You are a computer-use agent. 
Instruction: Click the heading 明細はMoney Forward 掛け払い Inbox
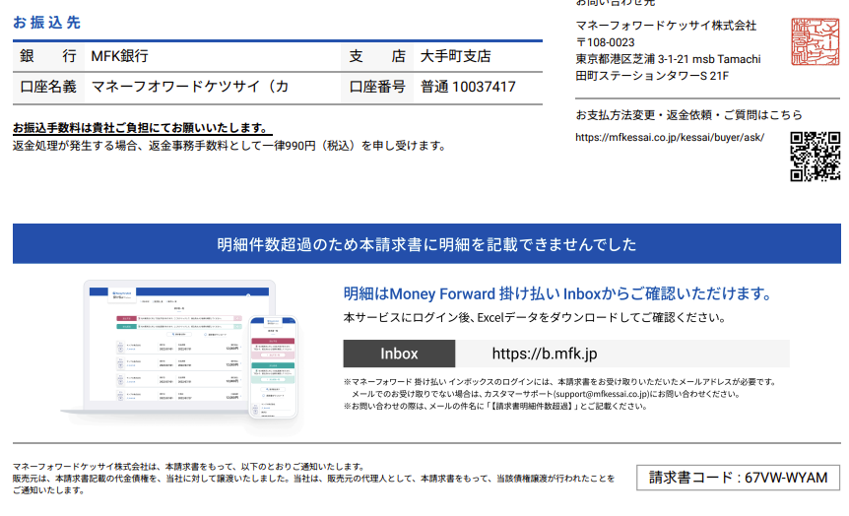click(x=557, y=294)
